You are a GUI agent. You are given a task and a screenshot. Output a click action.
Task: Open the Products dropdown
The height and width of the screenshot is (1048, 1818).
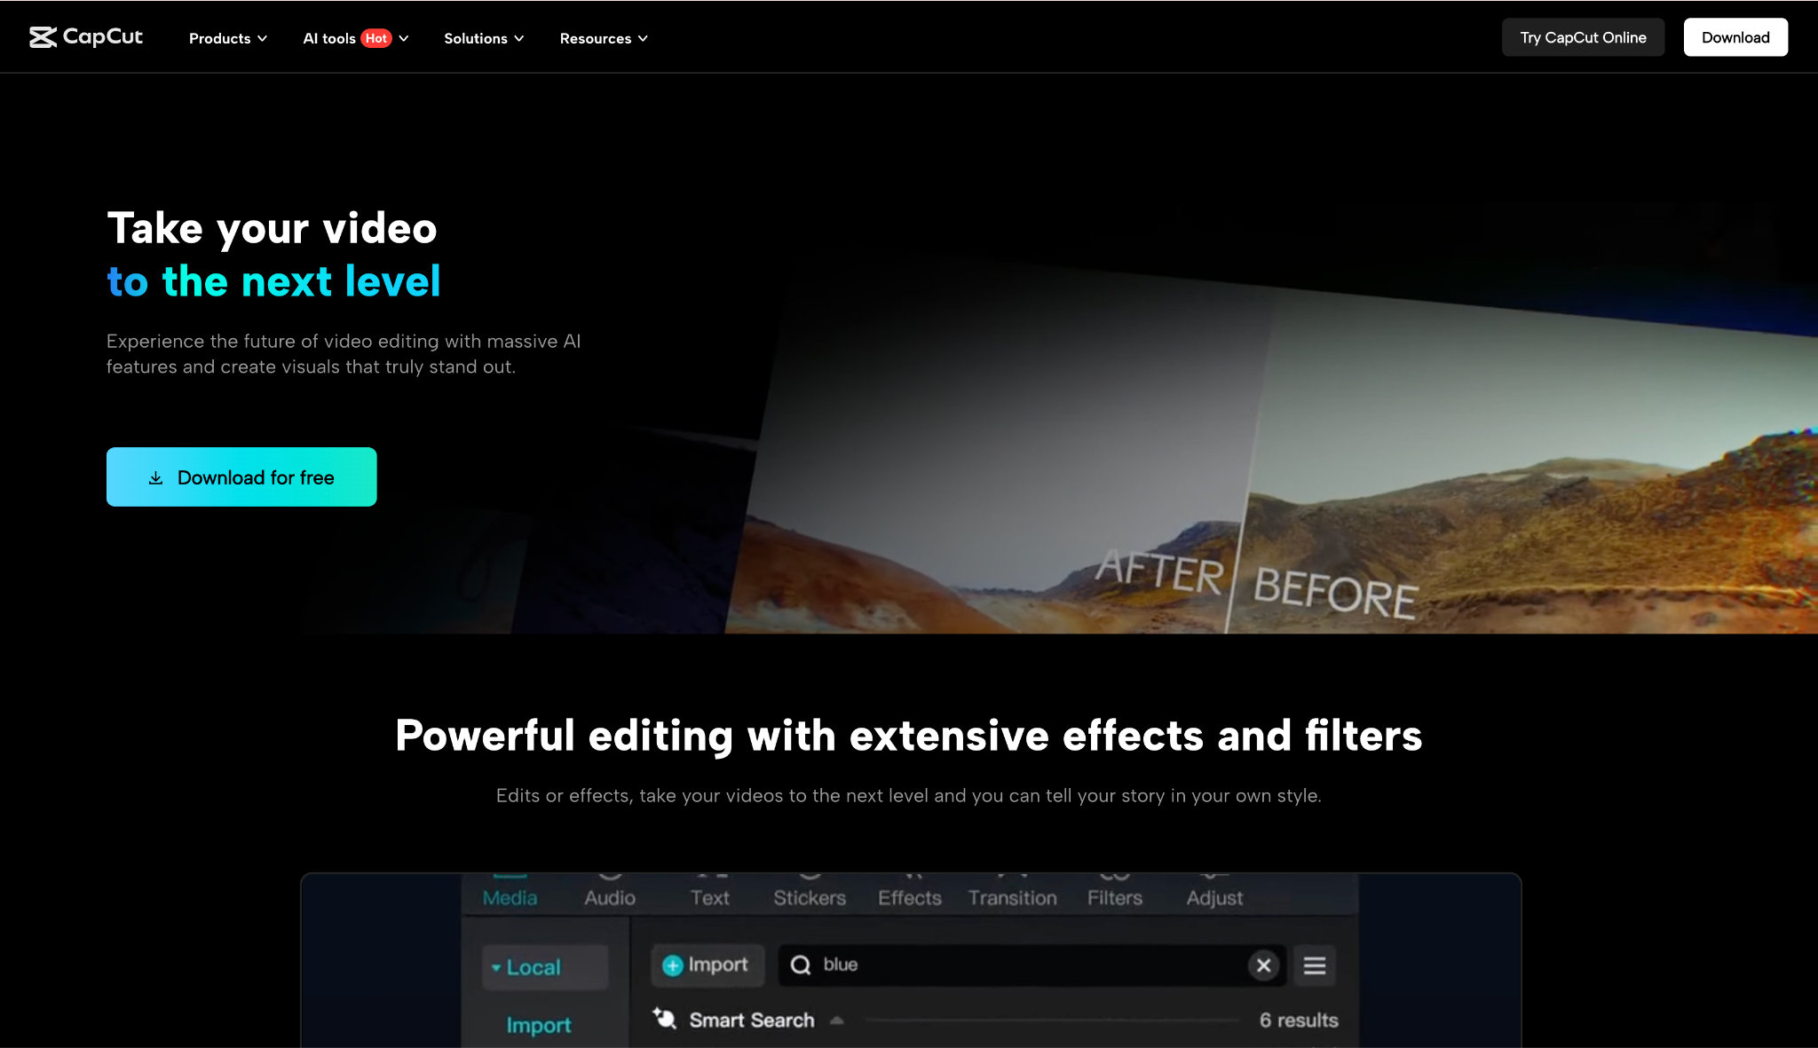[227, 38]
